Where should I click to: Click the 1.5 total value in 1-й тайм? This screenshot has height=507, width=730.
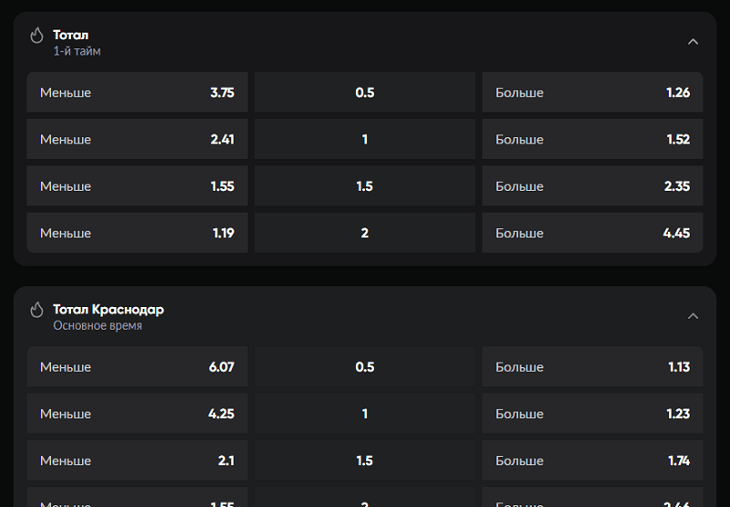click(365, 186)
